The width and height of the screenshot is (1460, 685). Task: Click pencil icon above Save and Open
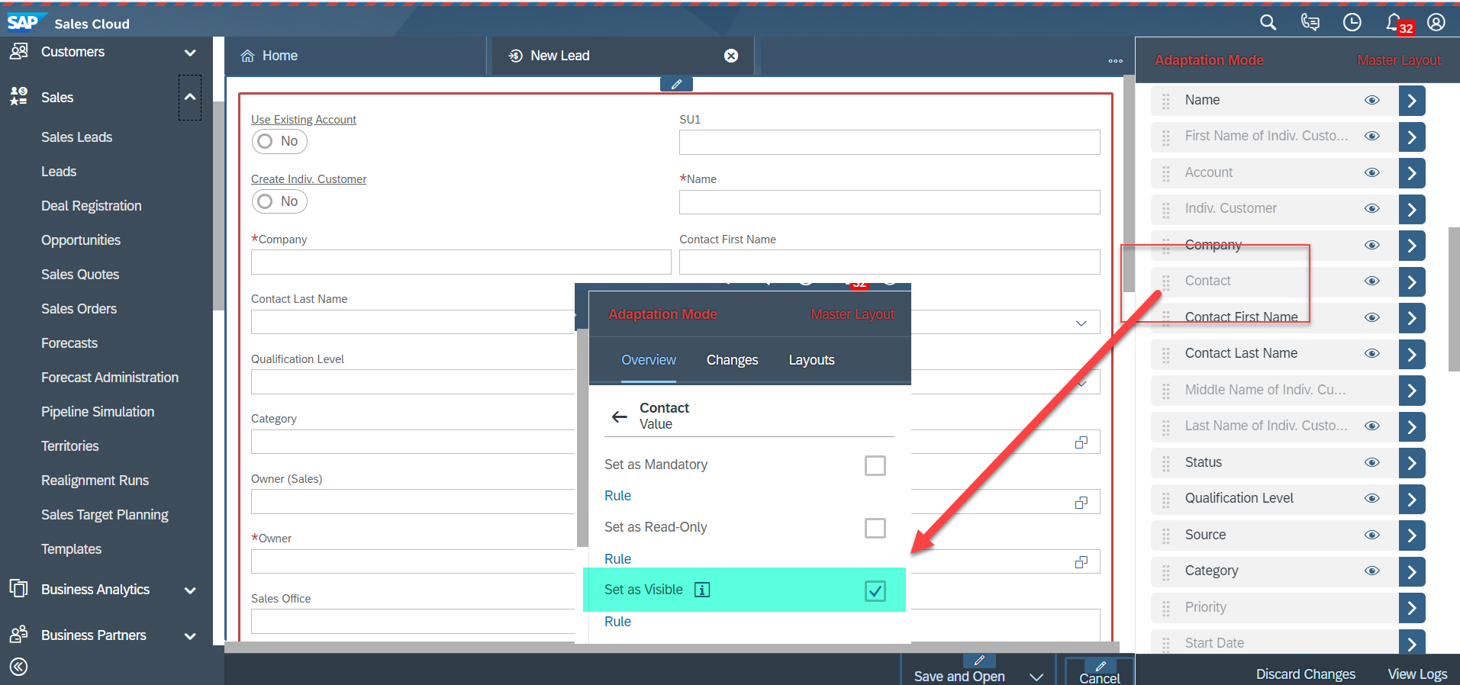pyautogui.click(x=979, y=661)
